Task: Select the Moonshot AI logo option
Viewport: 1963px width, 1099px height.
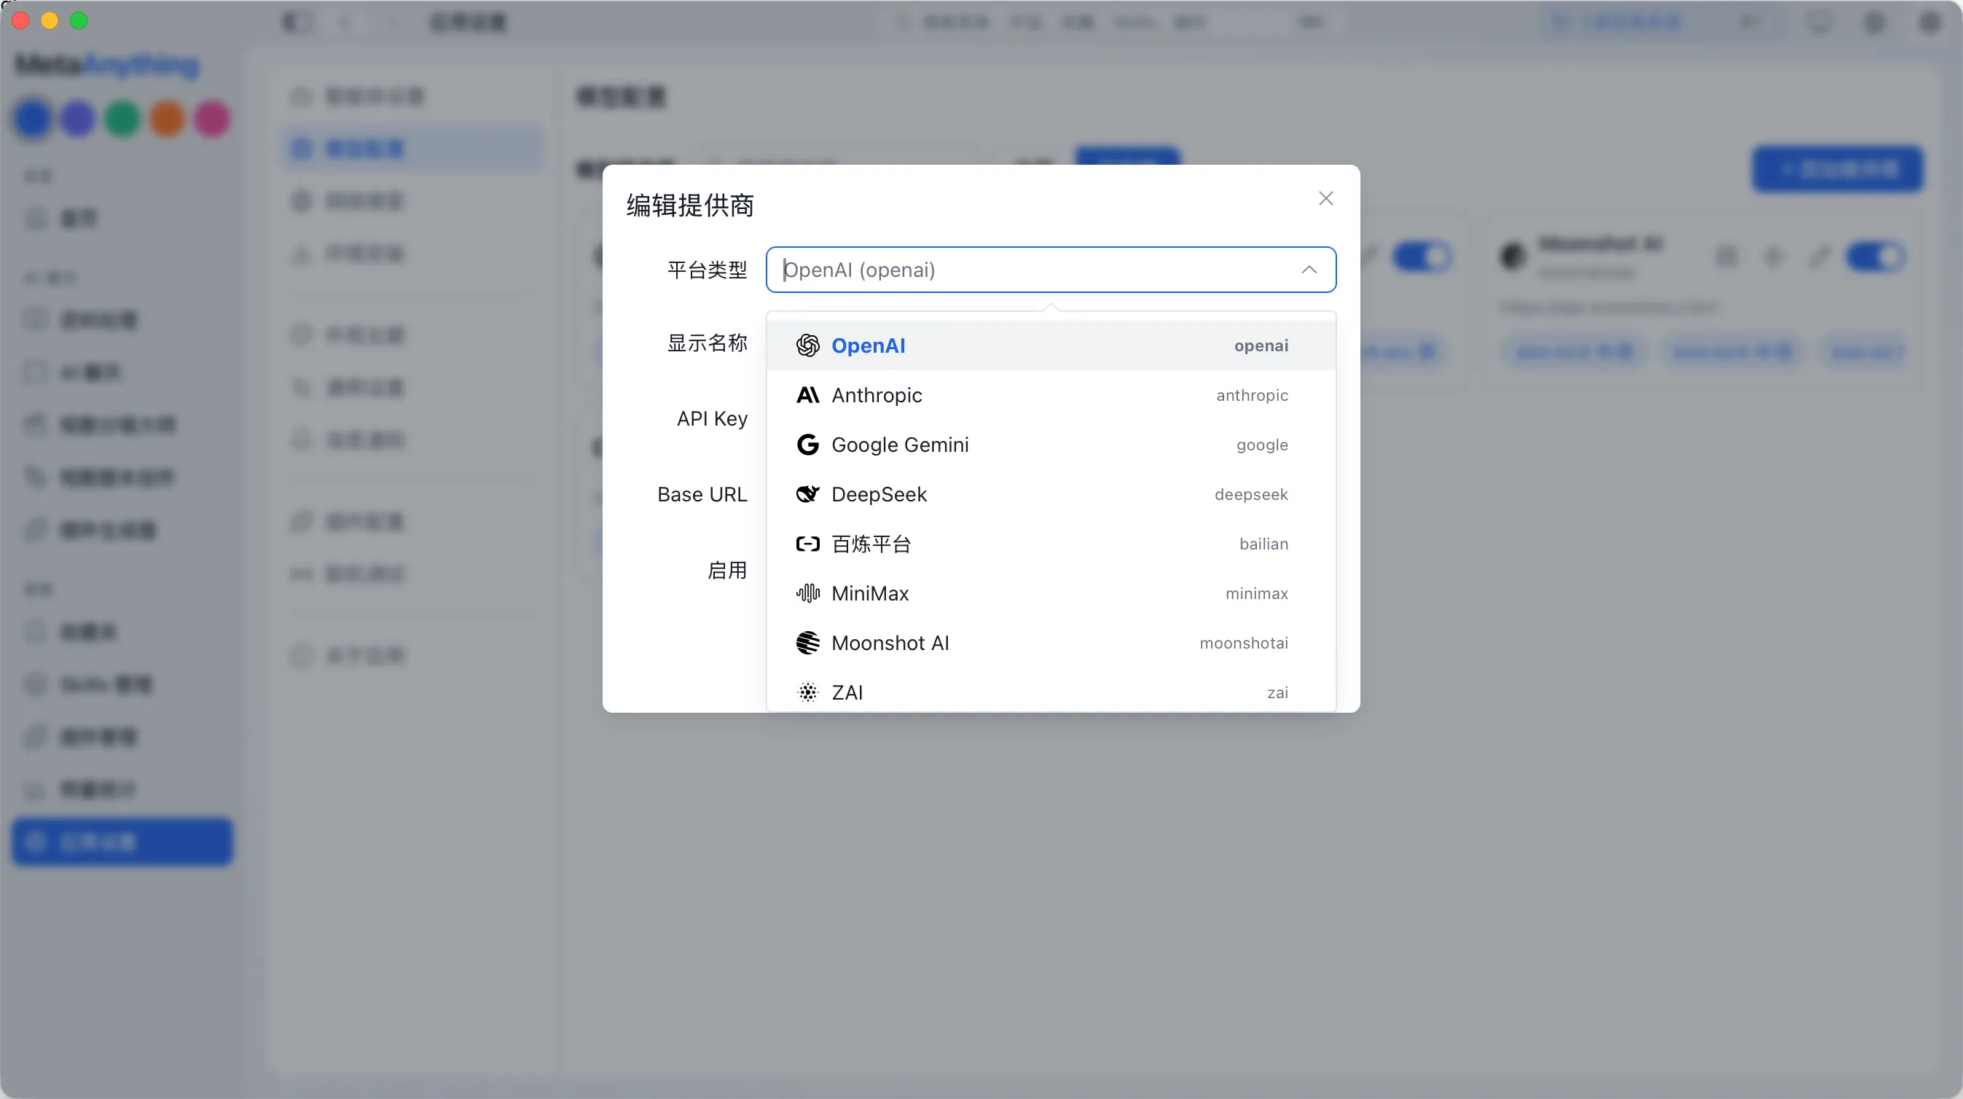Action: point(1051,643)
